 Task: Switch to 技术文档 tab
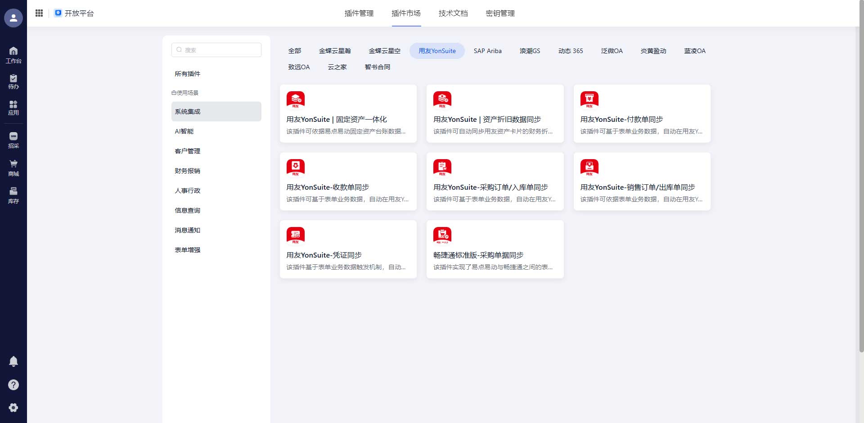pos(453,13)
